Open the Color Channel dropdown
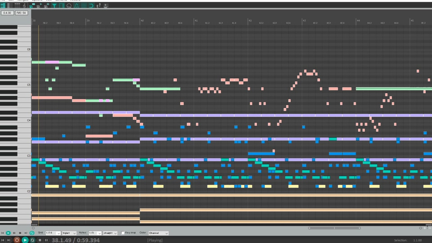Screen dimensions: 432x243 (158, 233)
